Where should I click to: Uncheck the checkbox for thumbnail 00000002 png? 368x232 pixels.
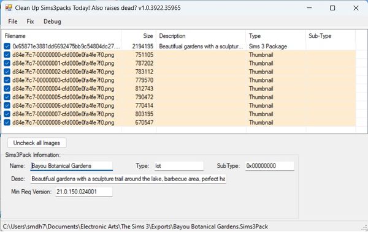pyautogui.click(x=7, y=72)
